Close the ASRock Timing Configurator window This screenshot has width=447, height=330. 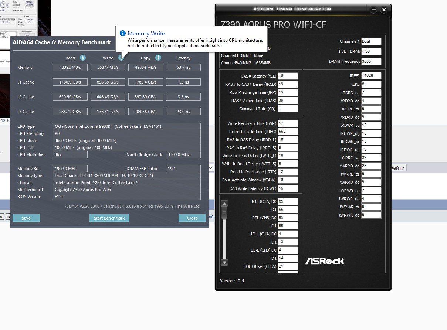click(x=384, y=10)
